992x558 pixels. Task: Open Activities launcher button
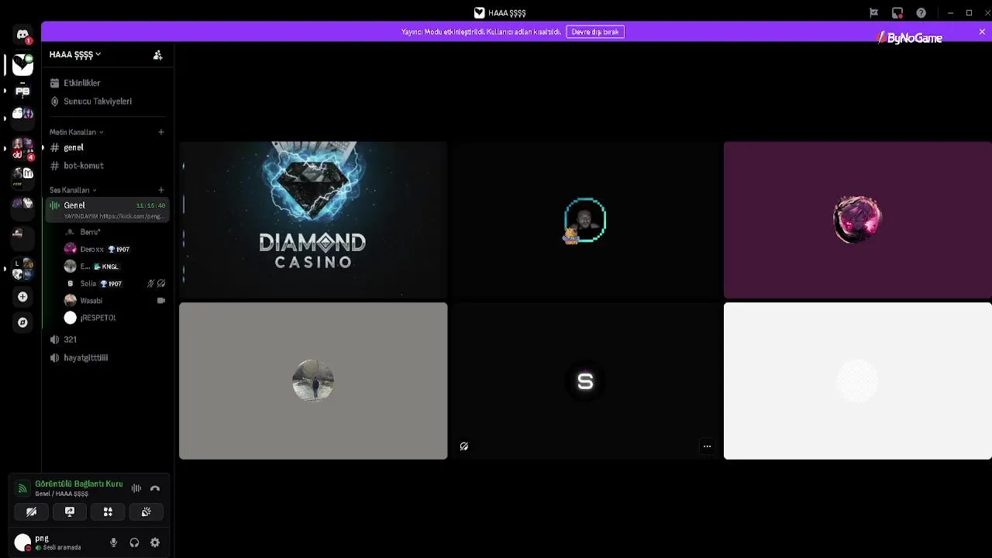click(x=108, y=511)
